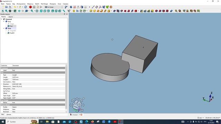The image size is (221, 124).
Task: Open the Part Design workbench dropdown
Action: click(54, 7)
